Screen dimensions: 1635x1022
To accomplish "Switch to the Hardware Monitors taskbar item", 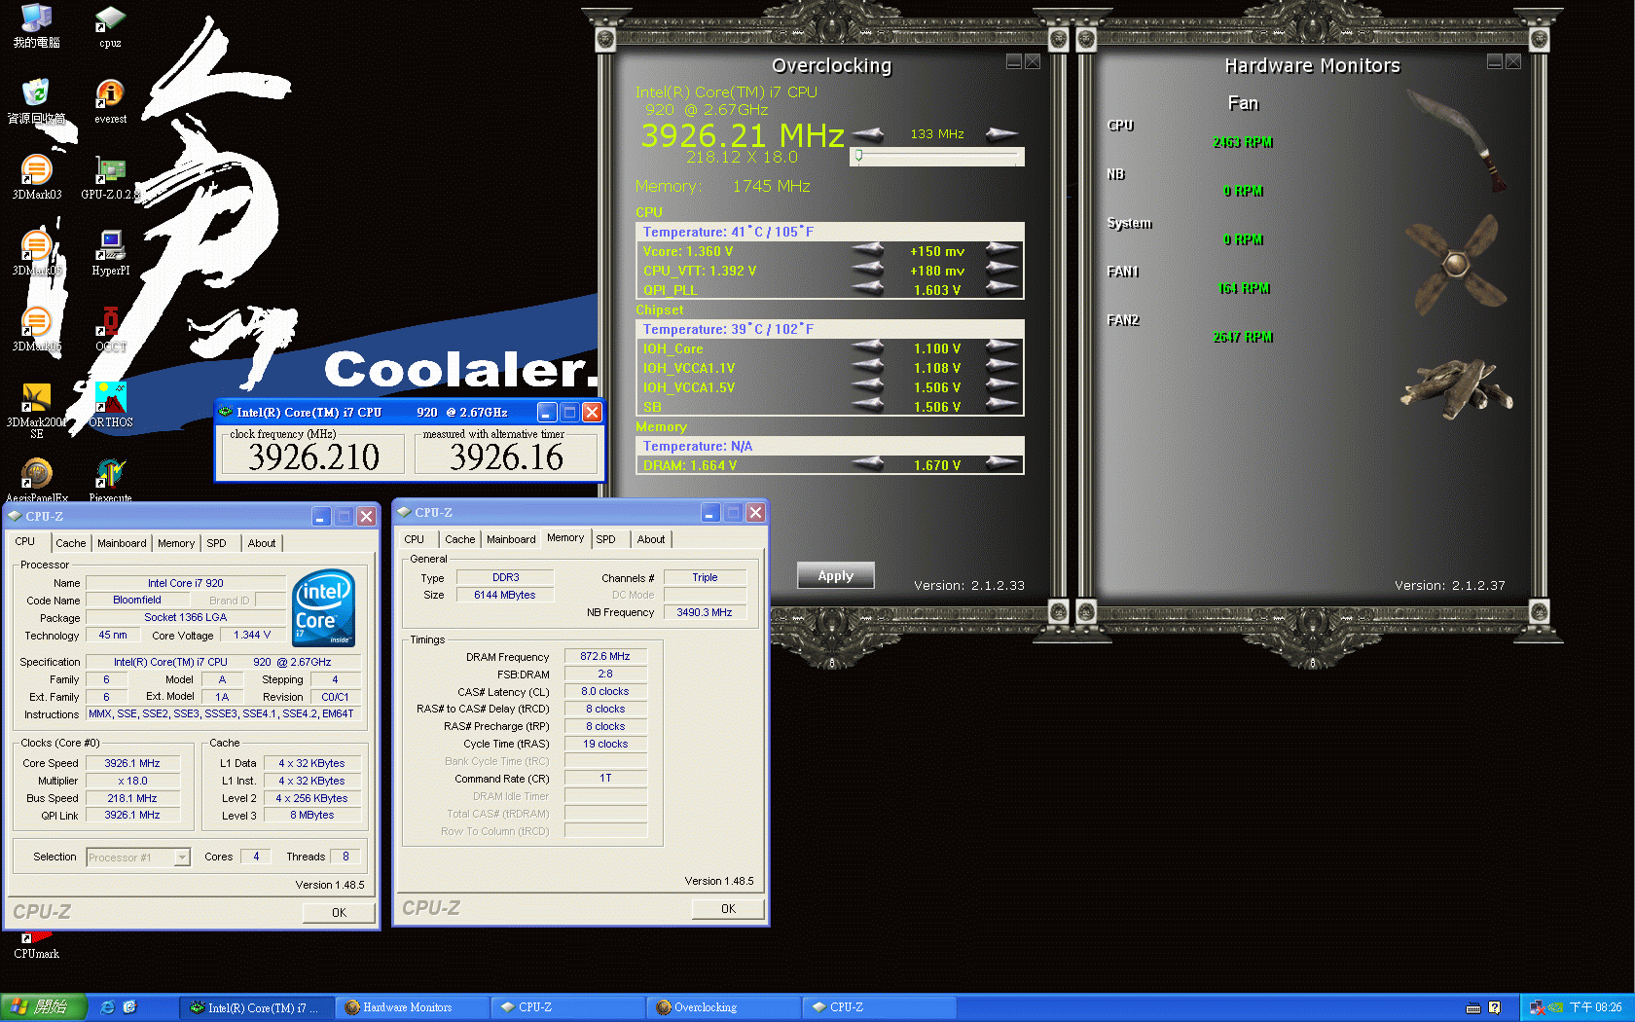I will (413, 1007).
